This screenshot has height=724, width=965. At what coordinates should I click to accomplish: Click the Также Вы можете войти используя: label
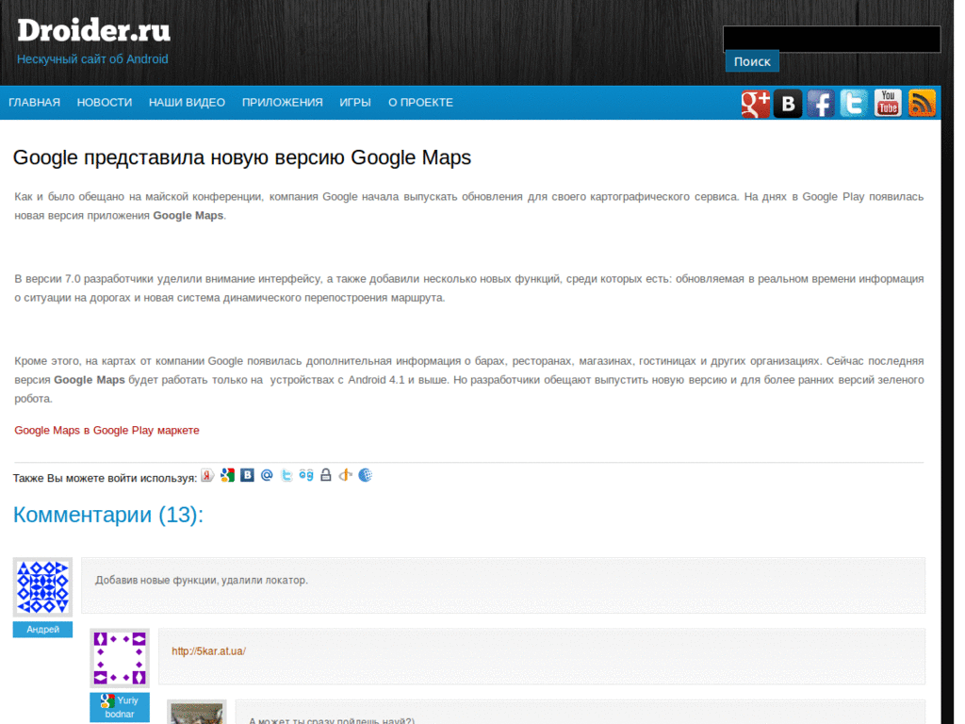pyautogui.click(x=106, y=478)
